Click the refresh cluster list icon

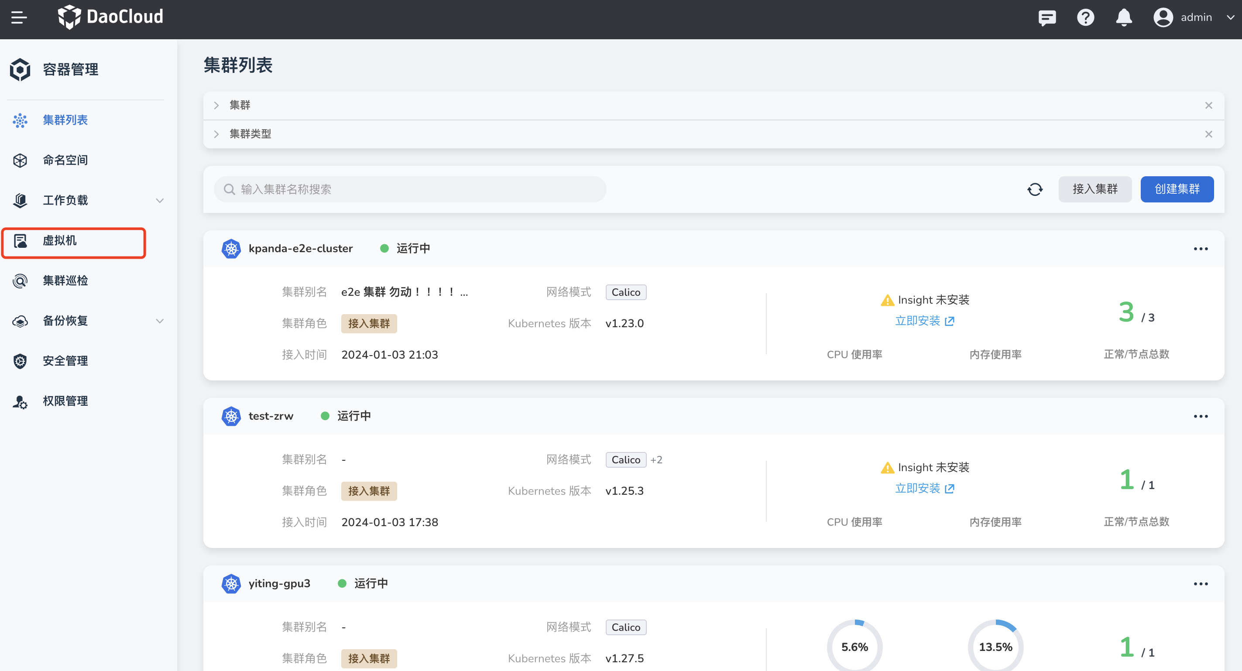click(x=1035, y=189)
